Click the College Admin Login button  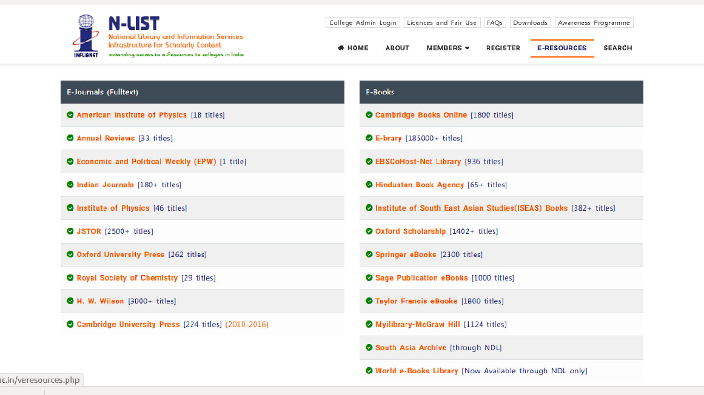[x=363, y=22]
